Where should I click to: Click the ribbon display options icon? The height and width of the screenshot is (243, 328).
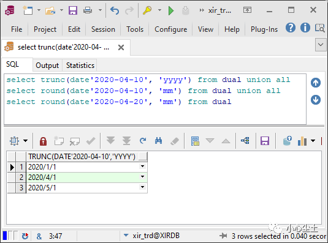click(247, 10)
